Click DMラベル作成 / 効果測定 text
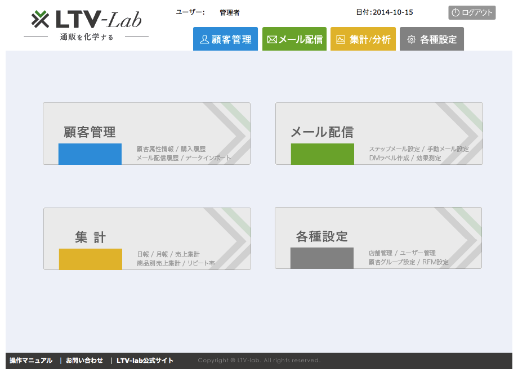Screen dimensions: 518x369 tap(405, 158)
